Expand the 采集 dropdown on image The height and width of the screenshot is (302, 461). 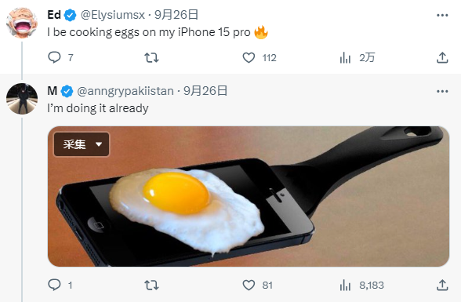[82, 144]
